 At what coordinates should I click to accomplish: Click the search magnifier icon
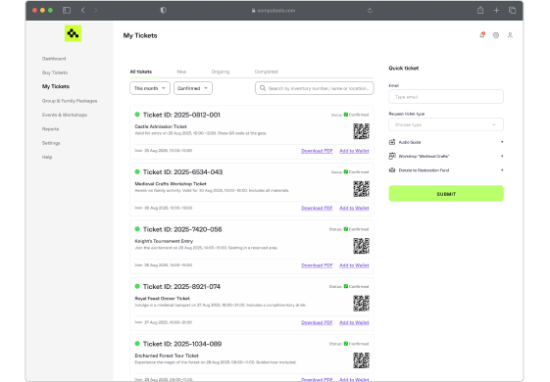click(x=263, y=88)
